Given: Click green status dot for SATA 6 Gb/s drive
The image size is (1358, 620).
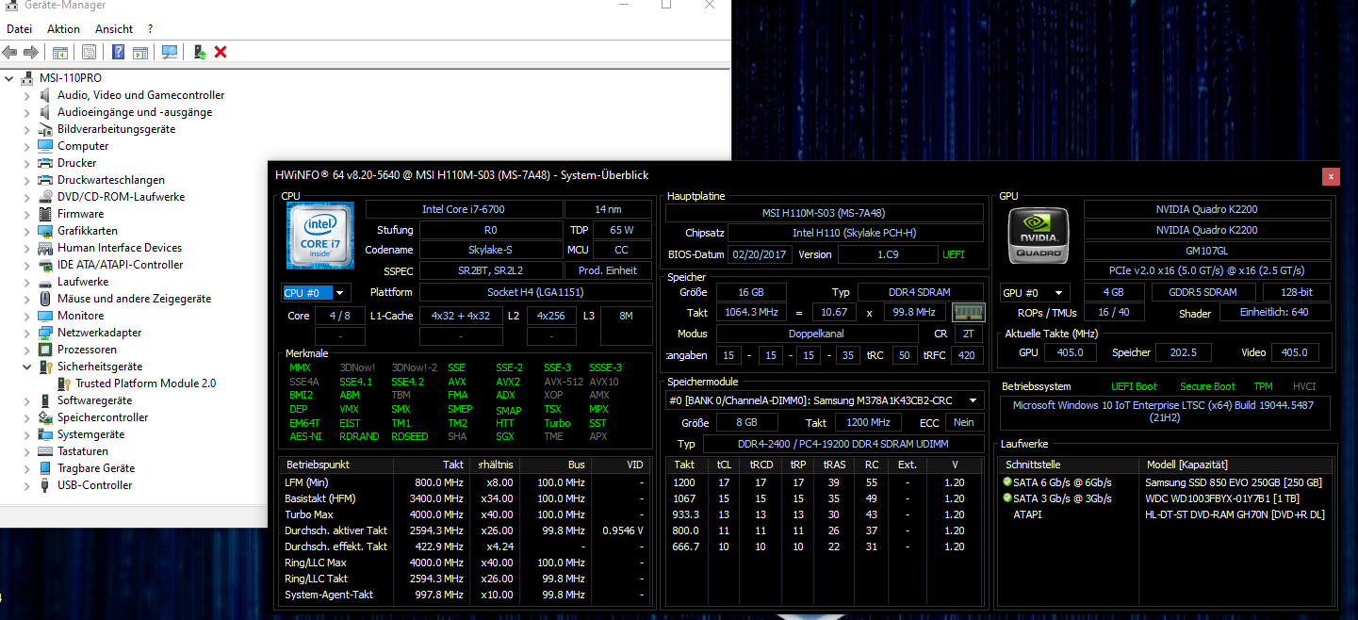Looking at the screenshot, I should tap(1007, 482).
